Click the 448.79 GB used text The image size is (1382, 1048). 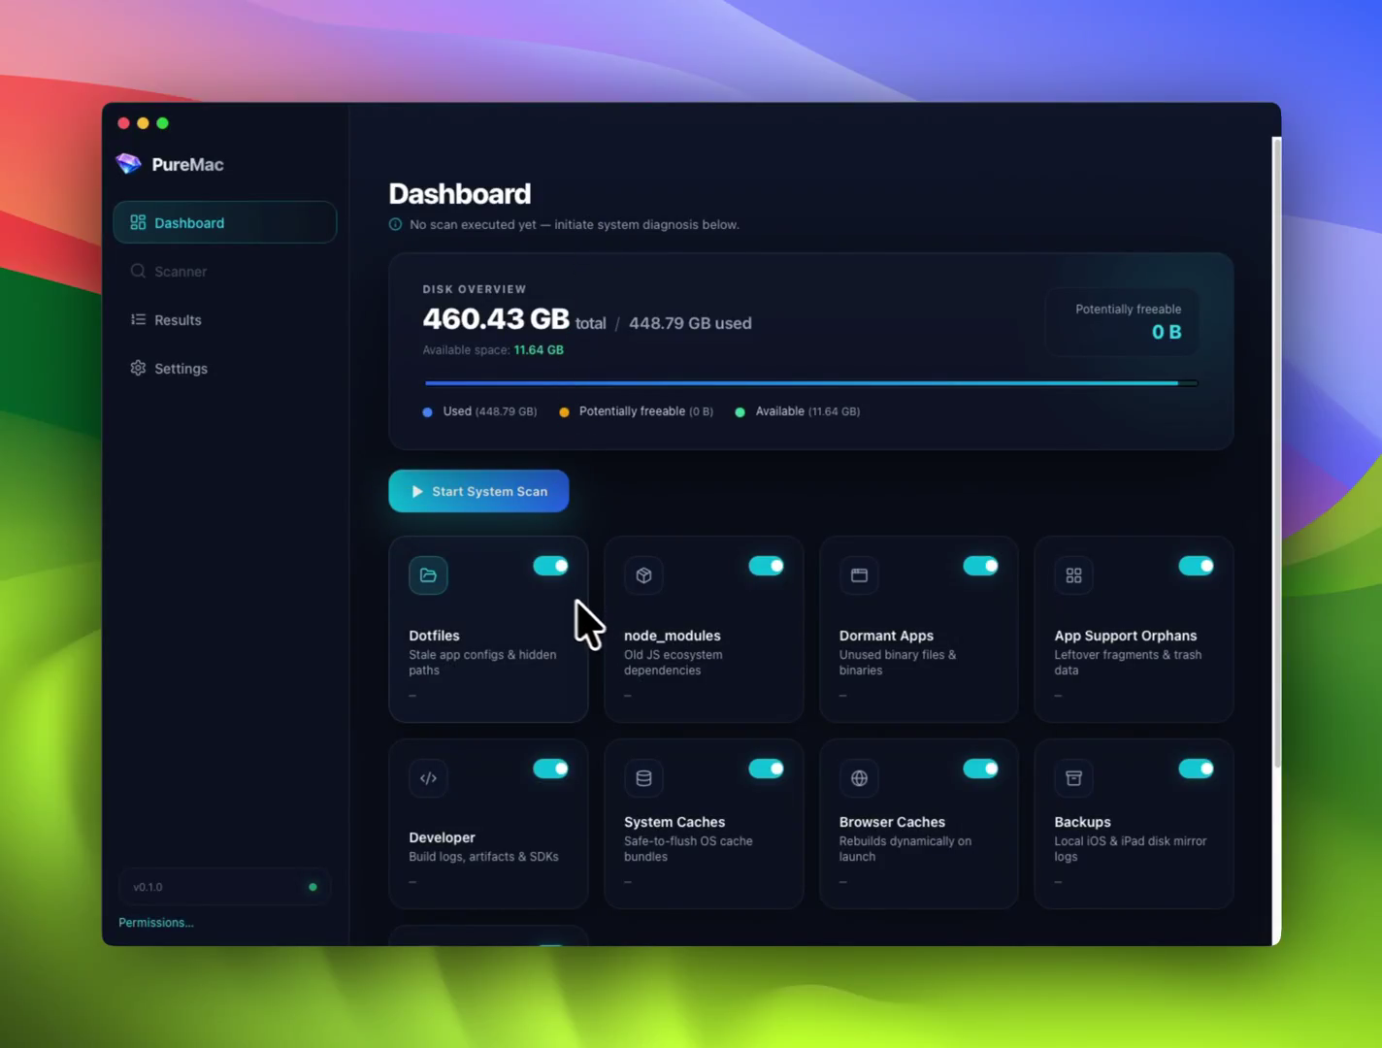pos(690,323)
